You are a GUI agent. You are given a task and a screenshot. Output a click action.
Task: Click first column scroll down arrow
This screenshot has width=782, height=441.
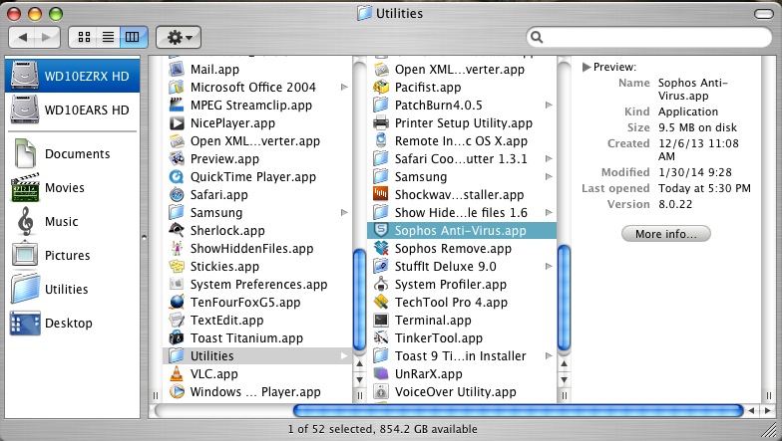coord(359,380)
